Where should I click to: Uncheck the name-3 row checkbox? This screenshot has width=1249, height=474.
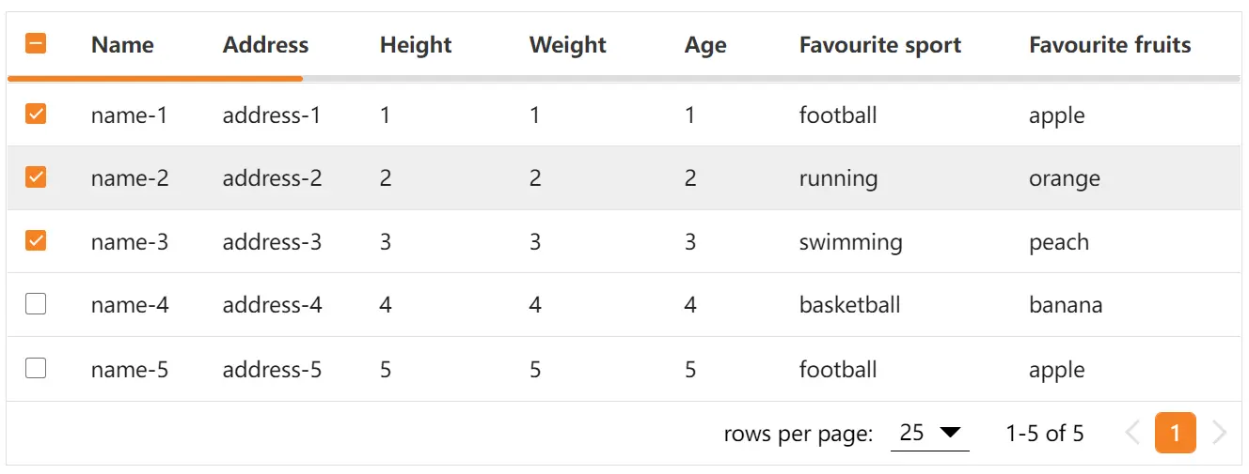tap(36, 240)
